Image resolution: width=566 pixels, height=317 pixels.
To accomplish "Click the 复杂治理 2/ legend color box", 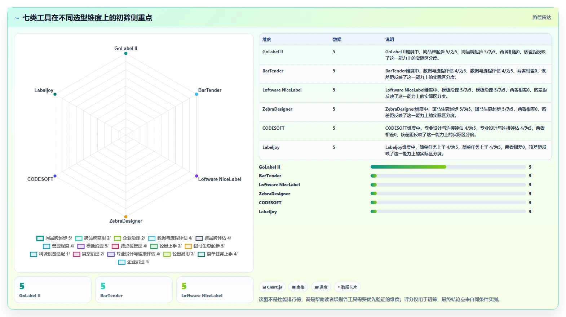I will point(76,254).
